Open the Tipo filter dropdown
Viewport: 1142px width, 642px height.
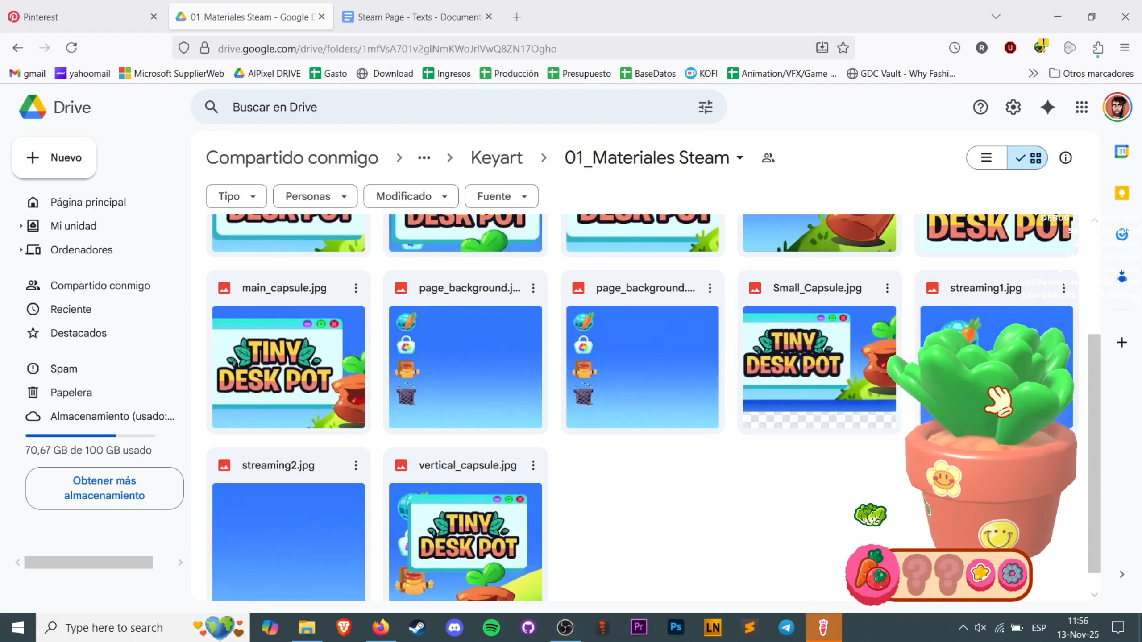236,196
